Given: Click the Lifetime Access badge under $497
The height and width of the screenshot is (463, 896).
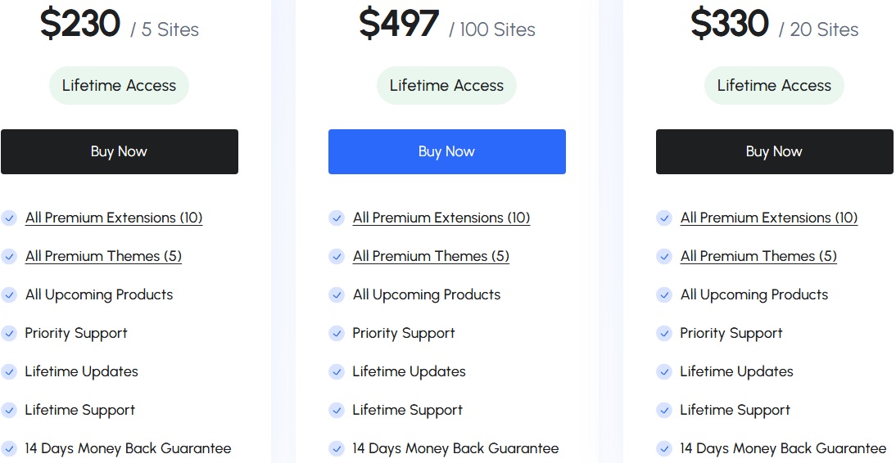Looking at the screenshot, I should (446, 85).
